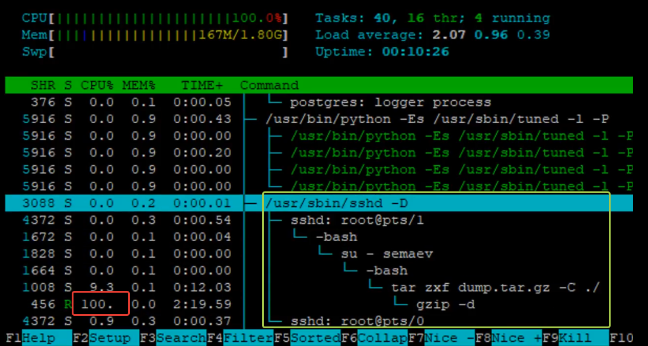Viewport: 648px width, 346px height.
Task: Click the R running state of gzip
Action: click(68, 305)
